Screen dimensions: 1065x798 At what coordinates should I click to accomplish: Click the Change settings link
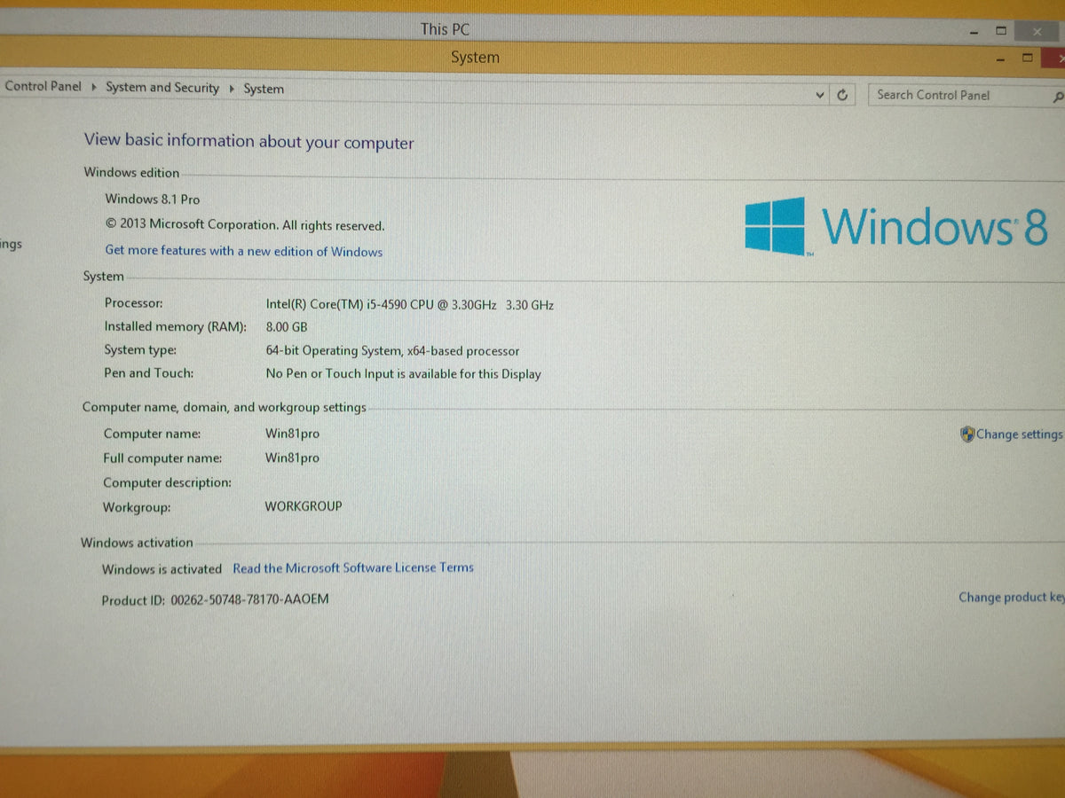coord(1019,434)
